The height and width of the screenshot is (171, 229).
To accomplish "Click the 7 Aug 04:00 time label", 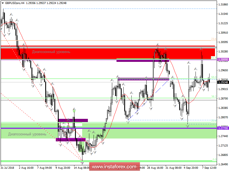I will coord(45,168).
